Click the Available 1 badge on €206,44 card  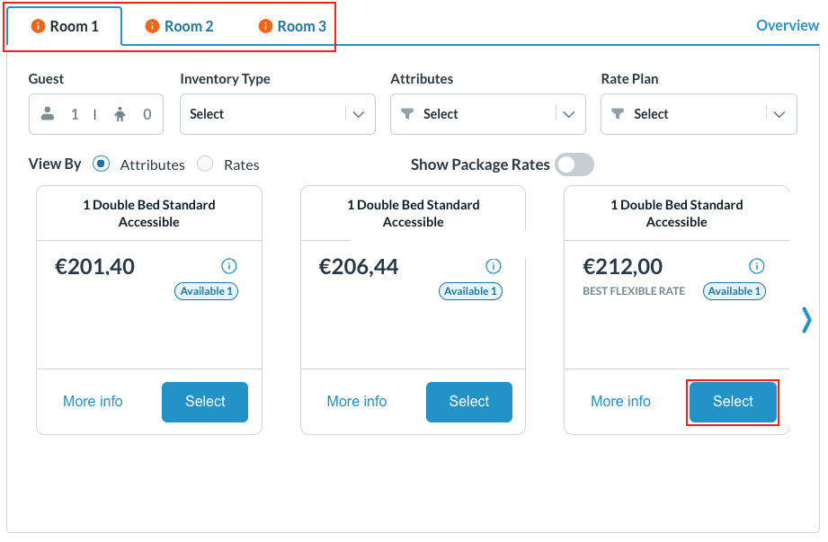point(470,291)
